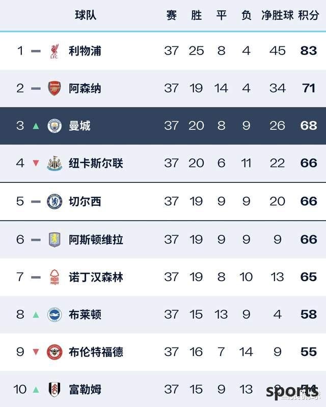326x407 pixels.
Task: Click the Liverpool club crest
Action: point(55,51)
